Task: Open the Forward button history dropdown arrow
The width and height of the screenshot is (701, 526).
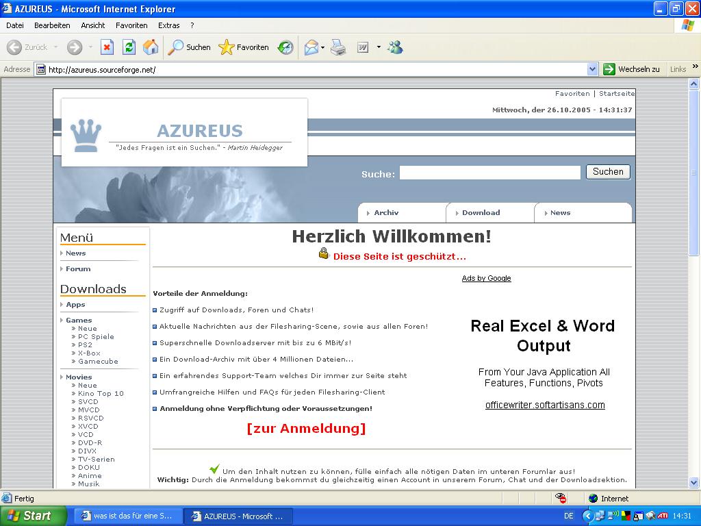Action: coord(90,47)
